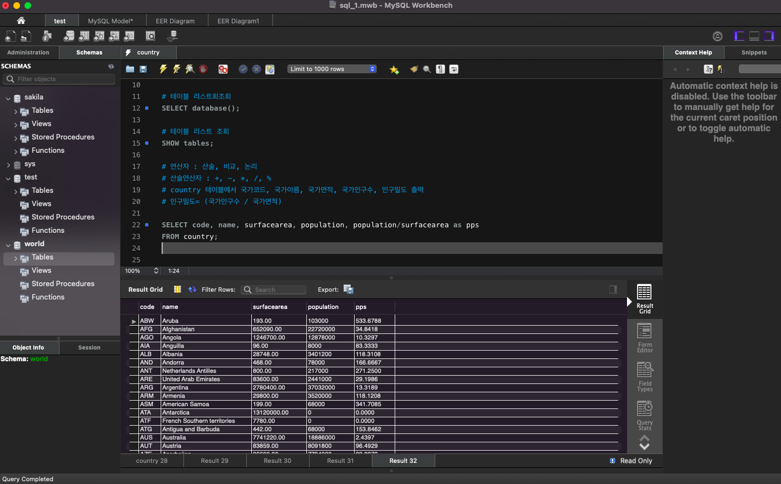Reconnect to DBMS icon

[173, 36]
